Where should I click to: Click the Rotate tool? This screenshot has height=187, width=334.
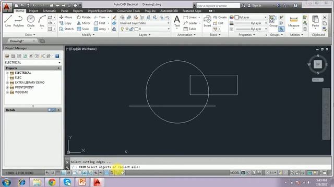pyautogui.click(x=83, y=17)
